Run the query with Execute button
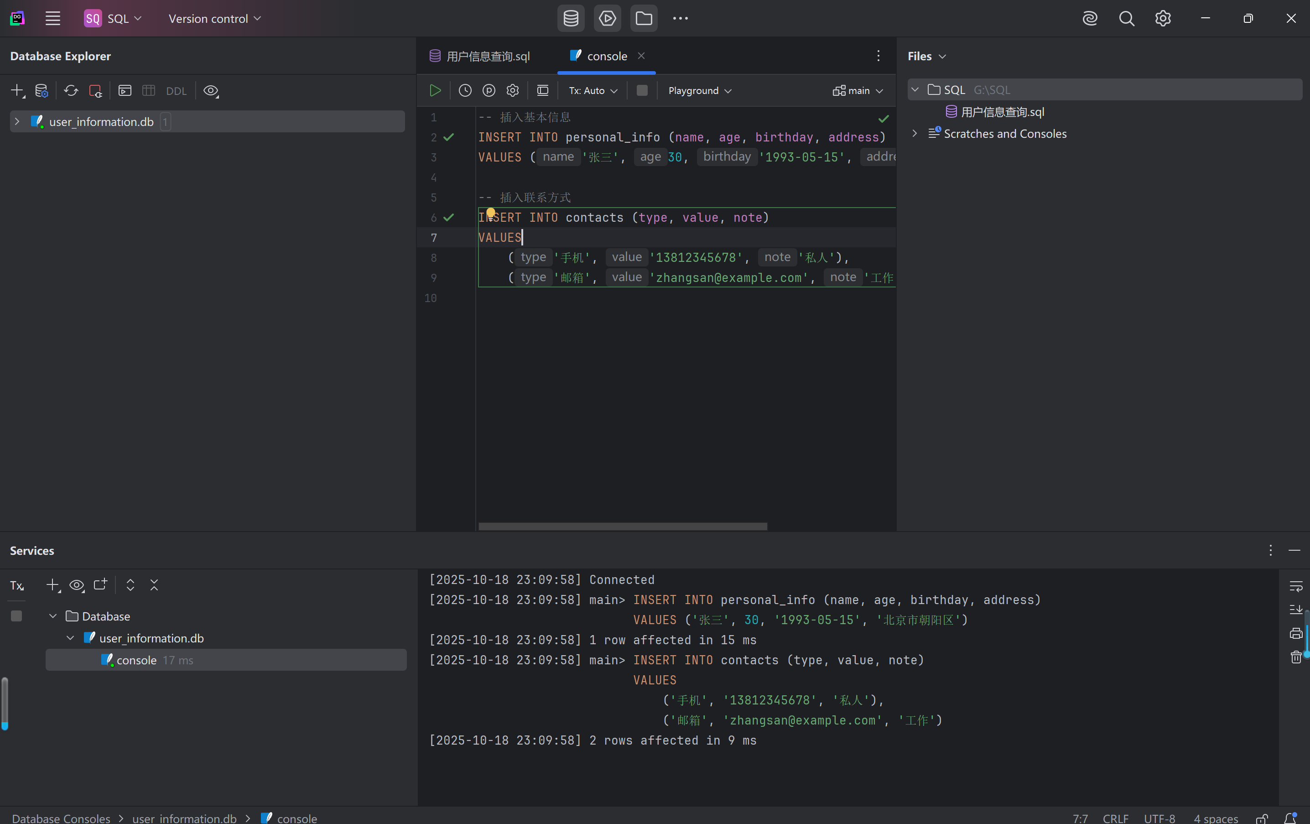 [x=435, y=90]
